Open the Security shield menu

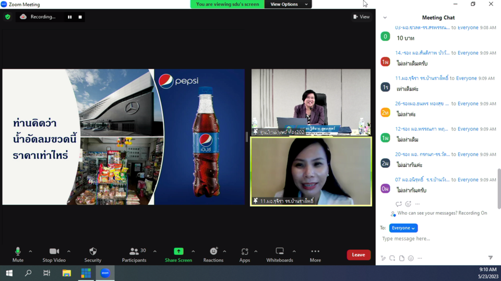93,254
